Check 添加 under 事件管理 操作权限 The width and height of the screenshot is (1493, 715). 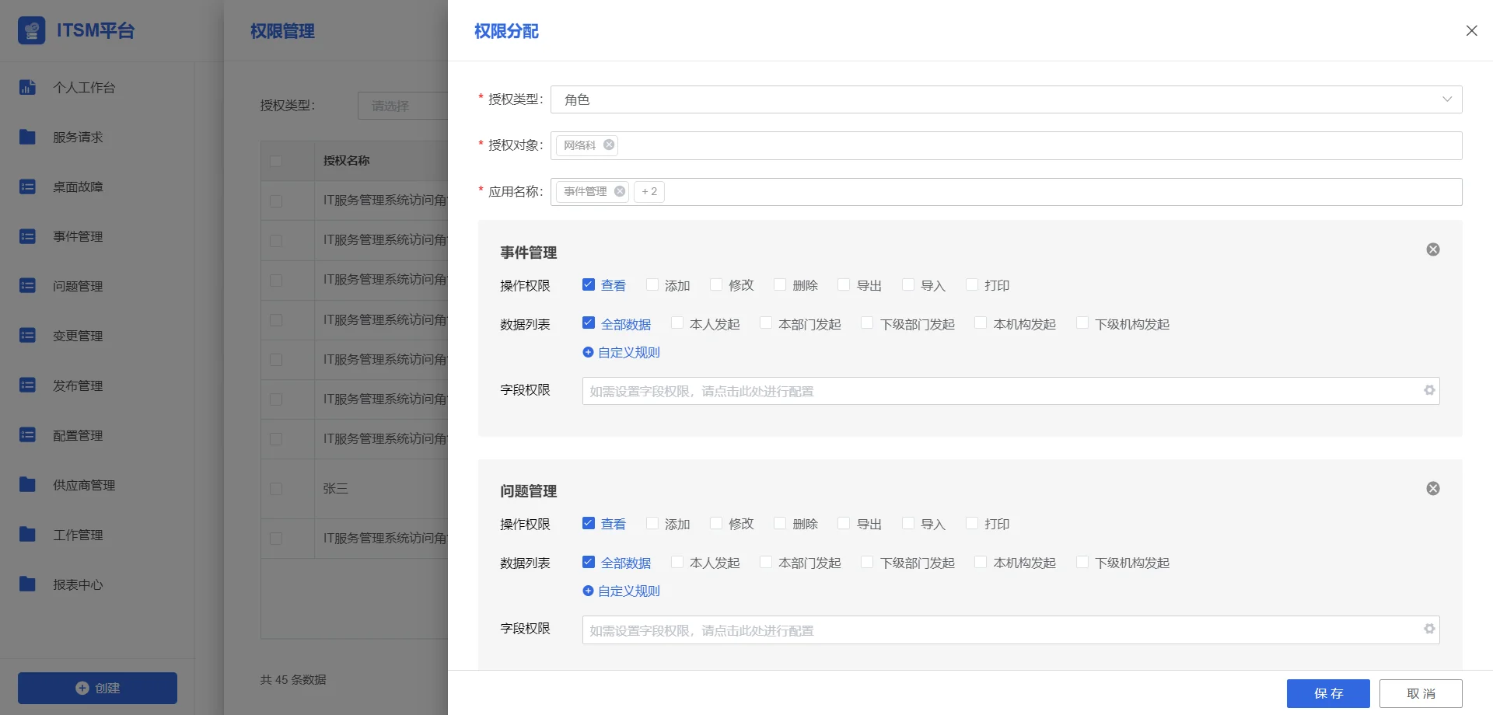click(652, 284)
